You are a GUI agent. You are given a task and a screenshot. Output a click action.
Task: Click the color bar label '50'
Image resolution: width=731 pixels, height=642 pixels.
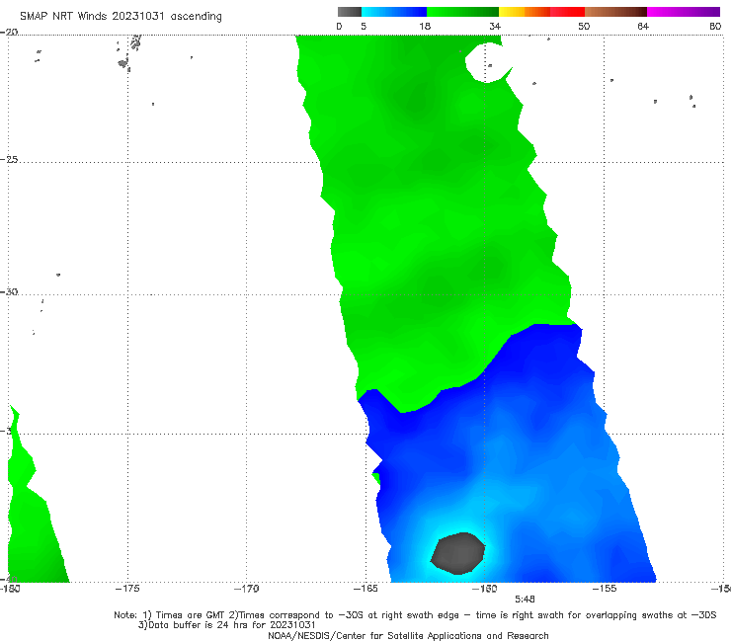coord(584,26)
